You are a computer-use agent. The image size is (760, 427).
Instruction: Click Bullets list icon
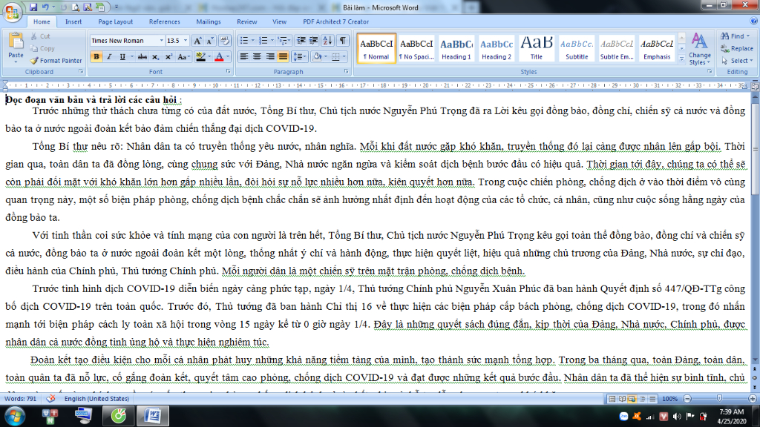(243, 41)
